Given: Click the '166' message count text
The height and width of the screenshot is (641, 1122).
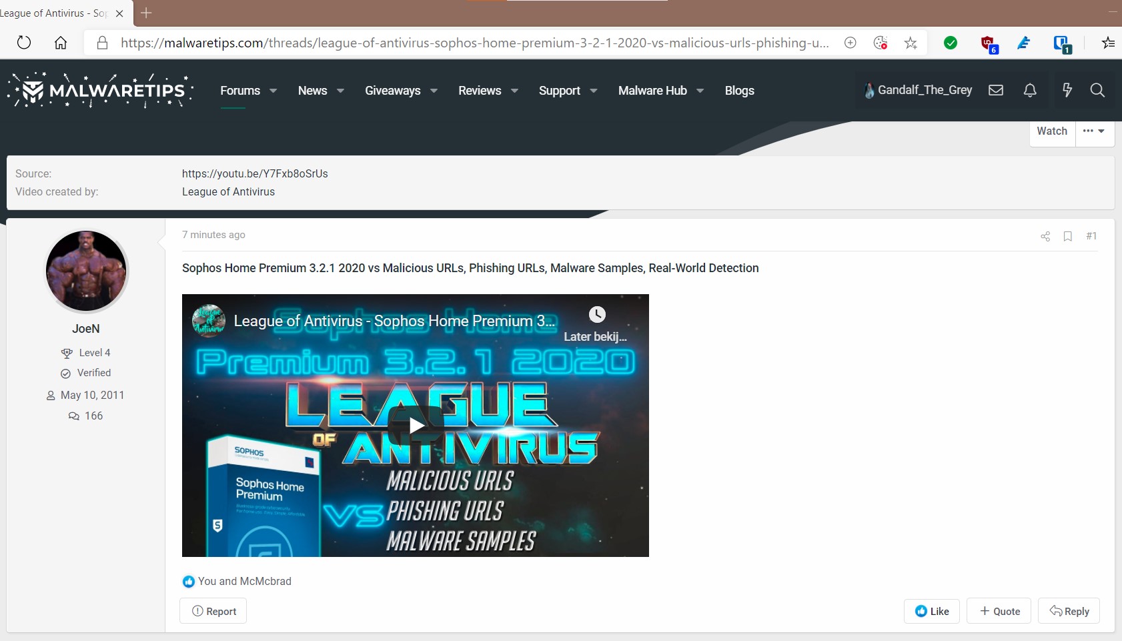Looking at the screenshot, I should coord(93,416).
